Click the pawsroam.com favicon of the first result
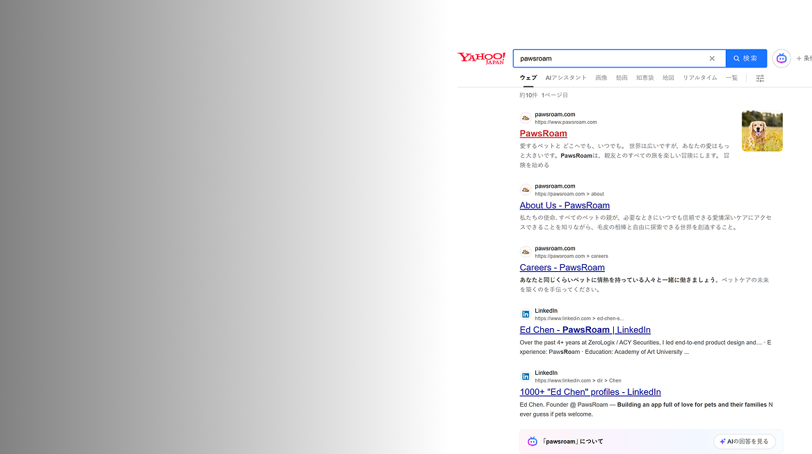Image resolution: width=812 pixels, height=454 pixels. tap(526, 118)
